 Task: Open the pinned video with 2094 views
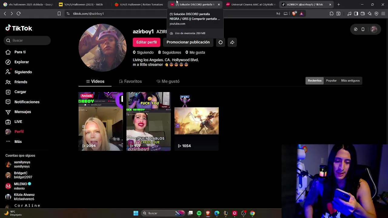[101, 121]
